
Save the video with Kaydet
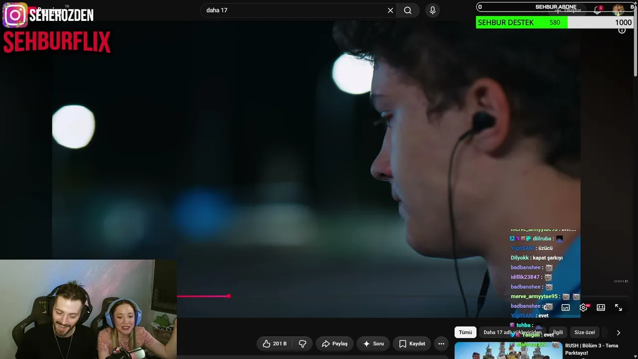[412, 344]
